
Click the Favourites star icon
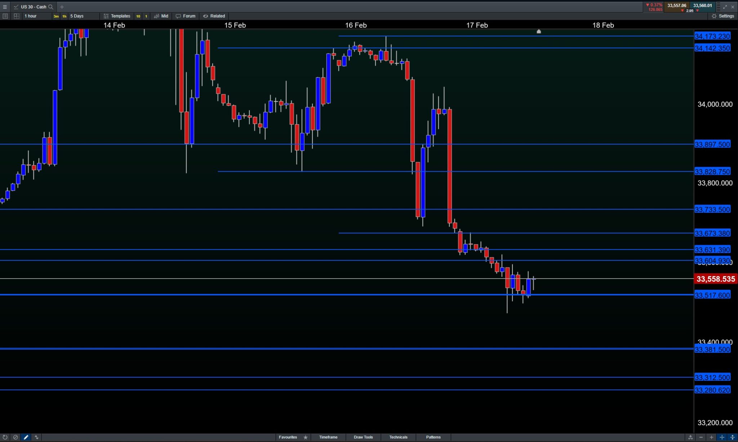(306, 437)
